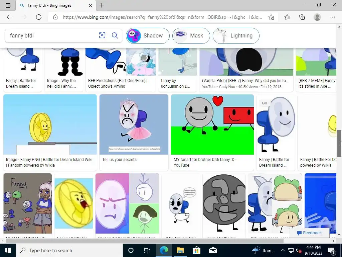Click the grayed-out Forward arrow
This screenshot has width=342, height=257.
(24, 17)
